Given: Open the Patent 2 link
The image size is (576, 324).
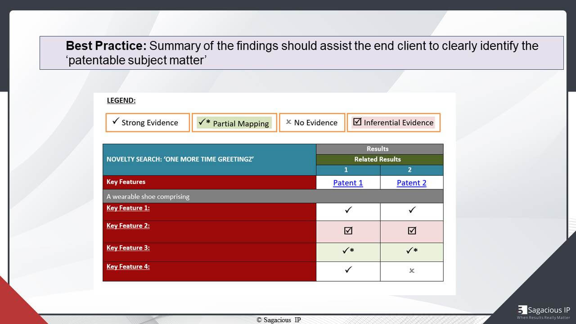Looking at the screenshot, I should pyautogui.click(x=411, y=183).
